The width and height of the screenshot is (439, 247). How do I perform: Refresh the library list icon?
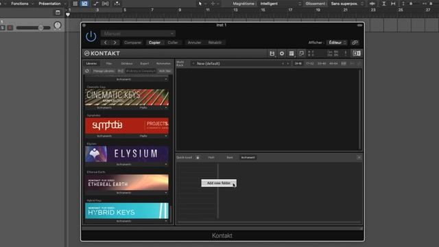tap(87, 71)
